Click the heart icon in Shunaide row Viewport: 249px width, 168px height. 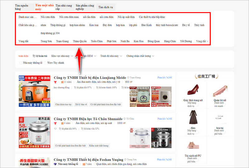point(55,129)
